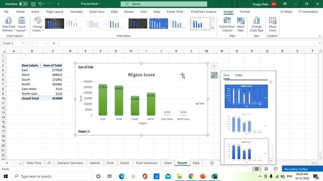Click the Windows taskbar search field
This screenshot has width=323, height=181.
pos(52,176)
